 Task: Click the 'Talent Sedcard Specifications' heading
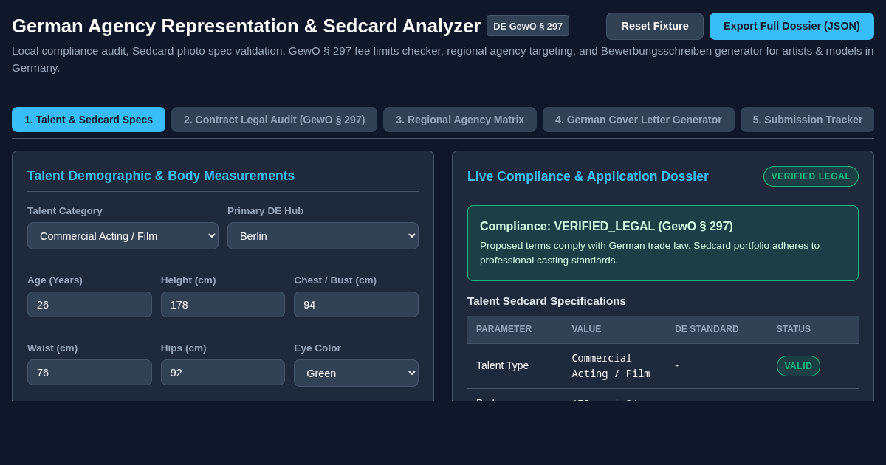(x=546, y=301)
